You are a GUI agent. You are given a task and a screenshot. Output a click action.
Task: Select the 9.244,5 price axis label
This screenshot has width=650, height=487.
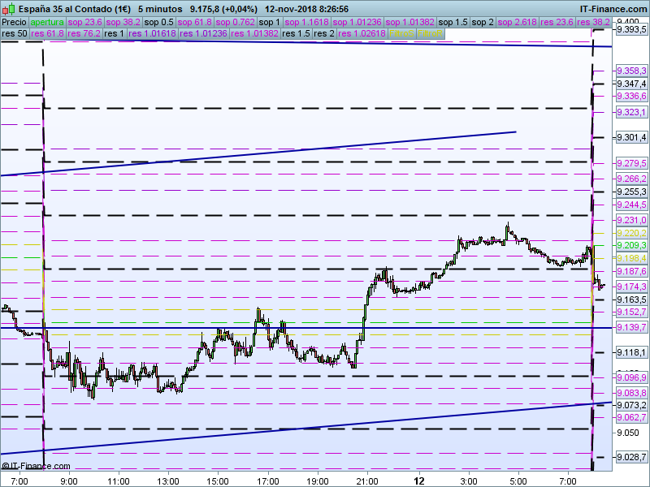coord(631,205)
